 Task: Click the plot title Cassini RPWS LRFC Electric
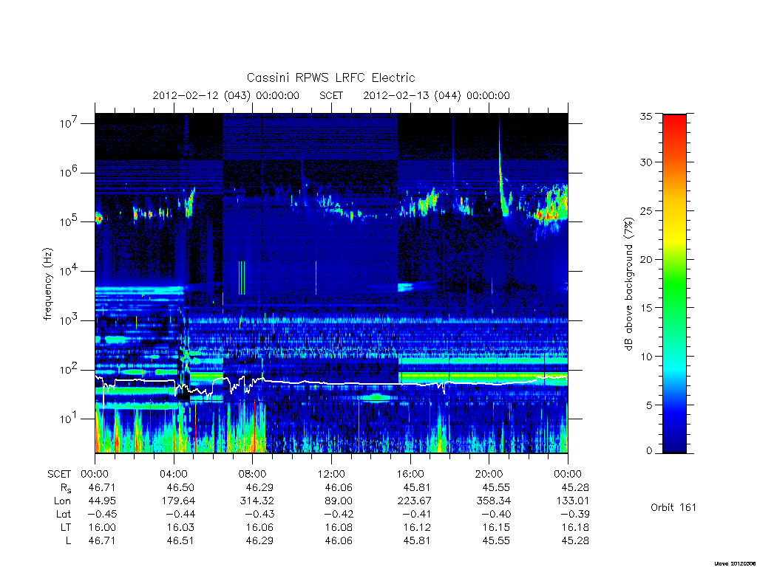click(x=330, y=78)
